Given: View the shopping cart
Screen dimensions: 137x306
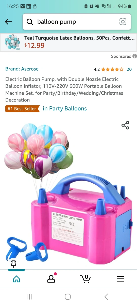Looking at the screenshot, I should 85,279.
